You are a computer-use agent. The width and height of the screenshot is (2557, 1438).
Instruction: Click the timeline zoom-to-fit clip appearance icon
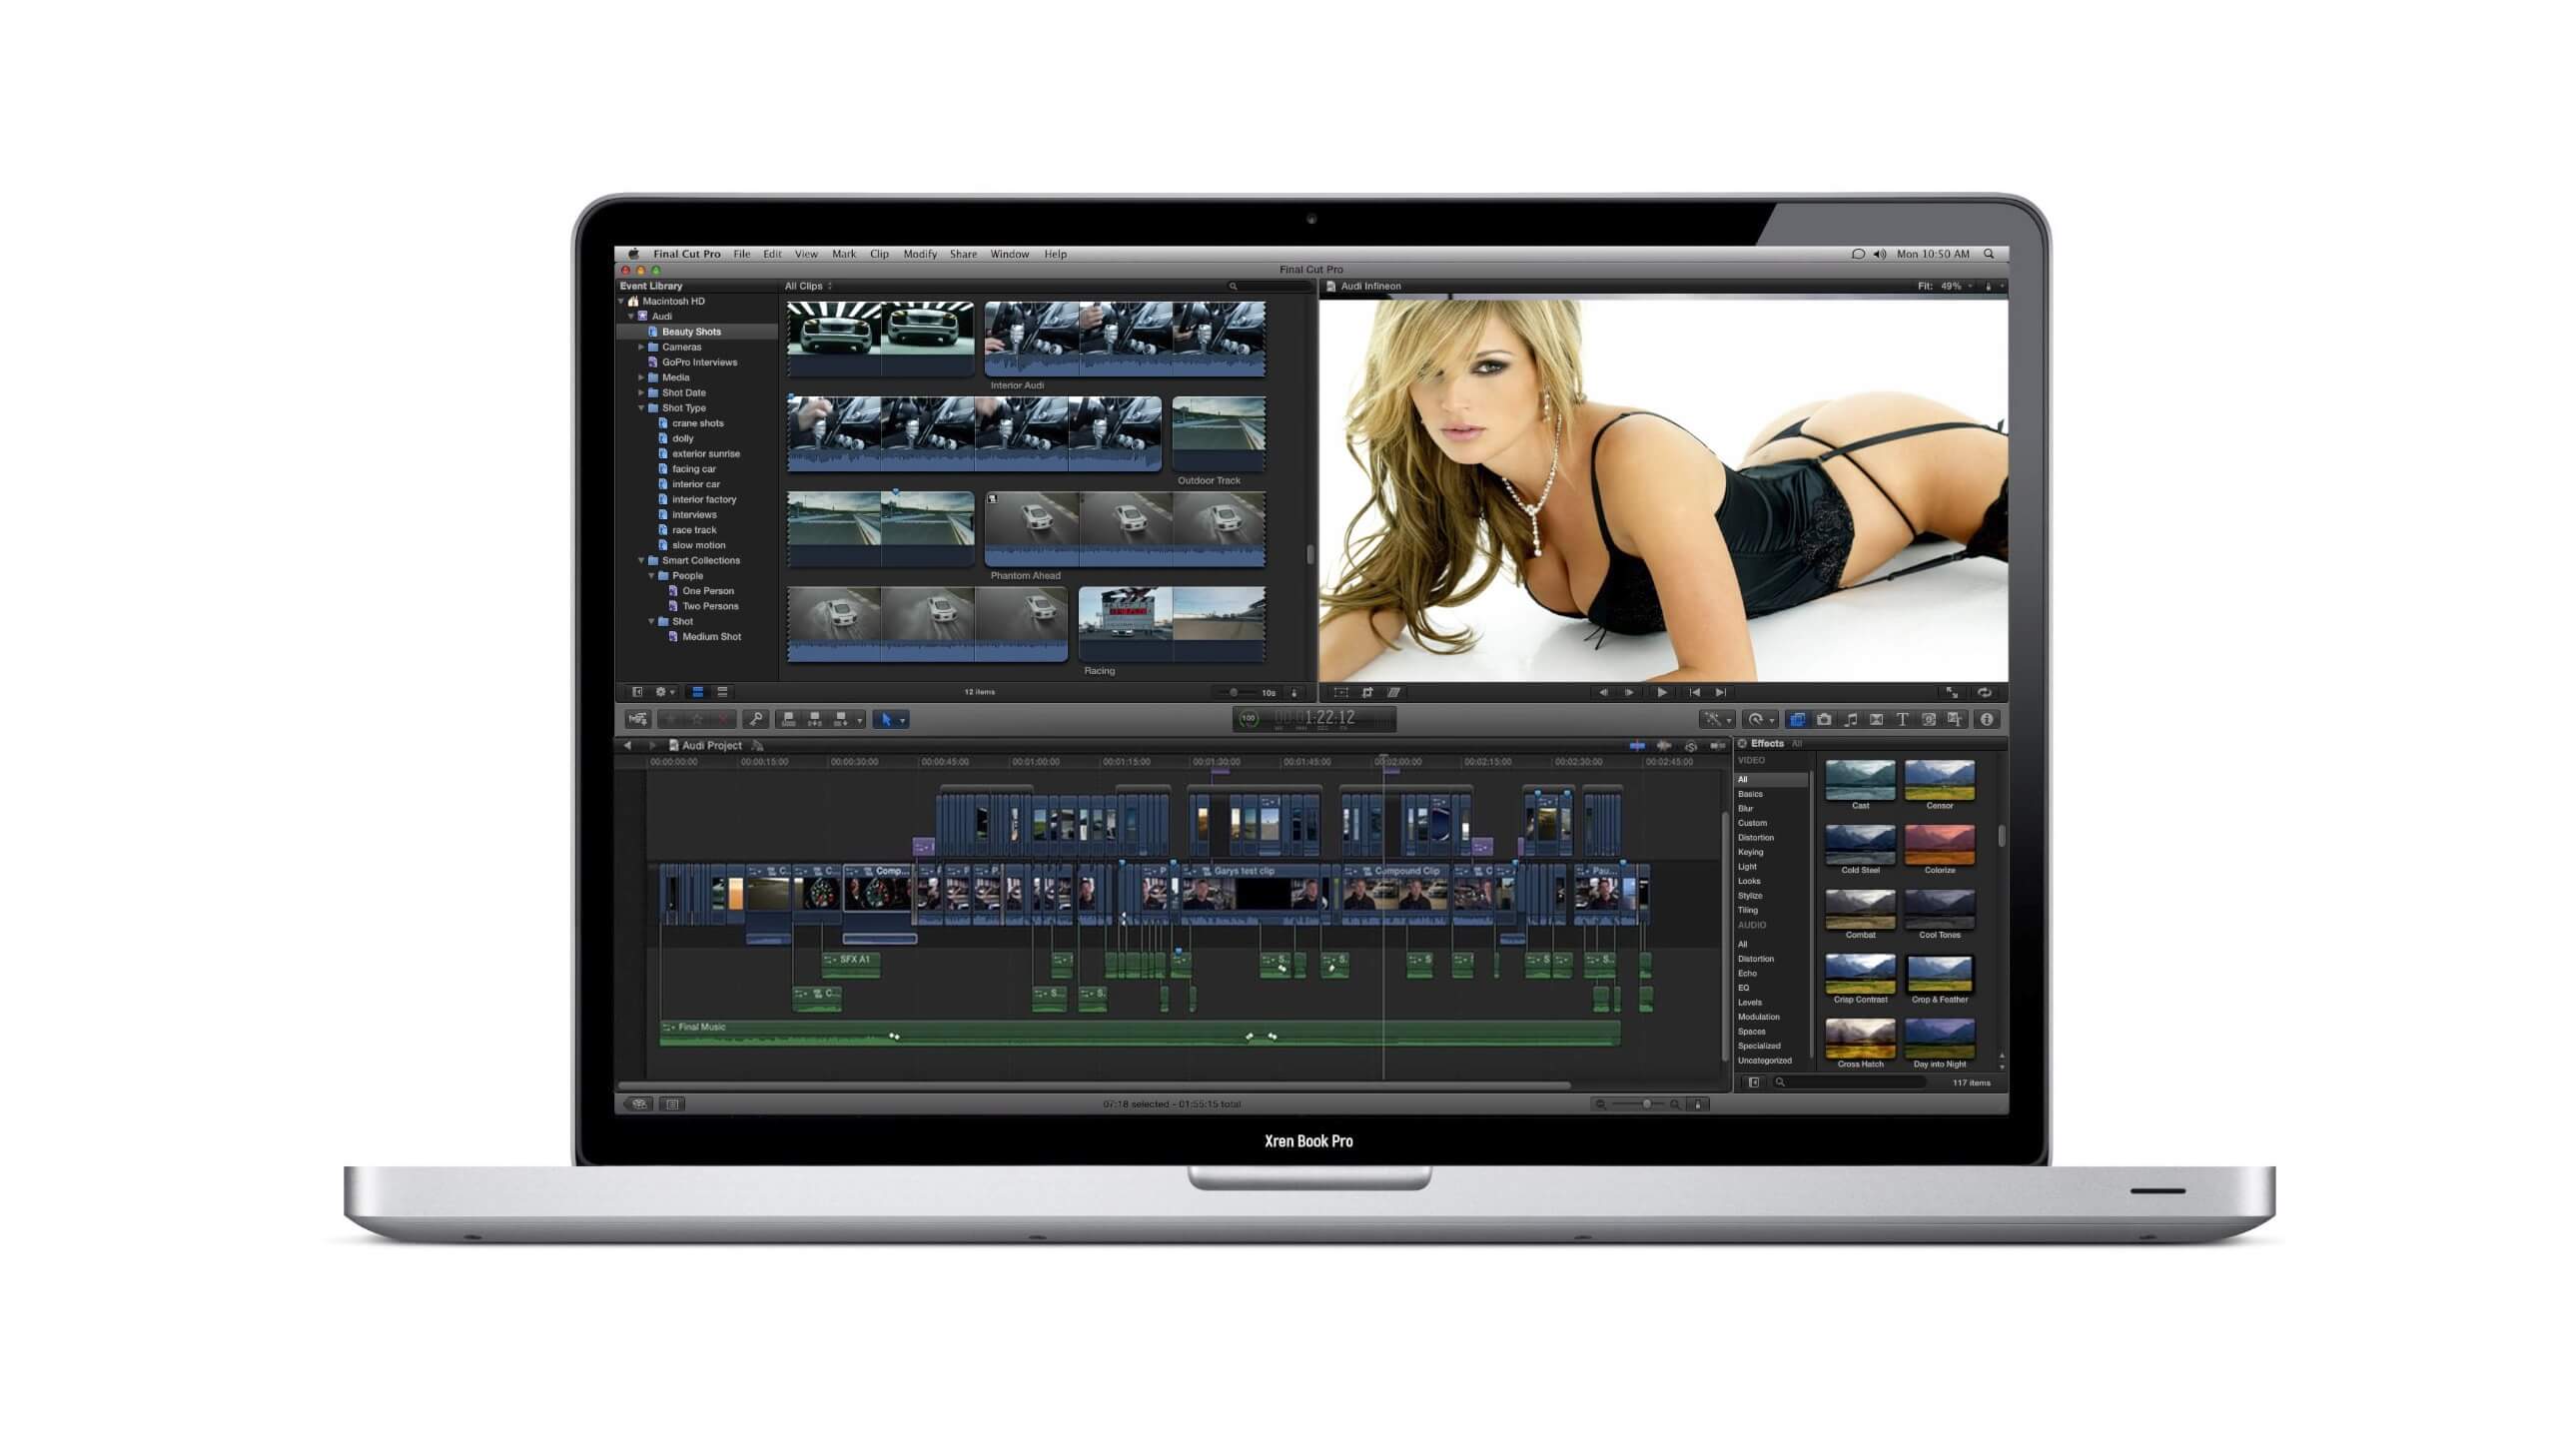(x=1697, y=1103)
